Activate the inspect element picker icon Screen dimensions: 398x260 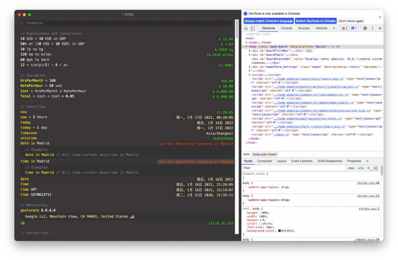click(x=246, y=28)
